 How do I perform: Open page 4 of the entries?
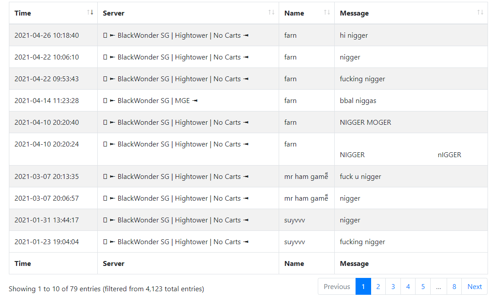point(408,286)
